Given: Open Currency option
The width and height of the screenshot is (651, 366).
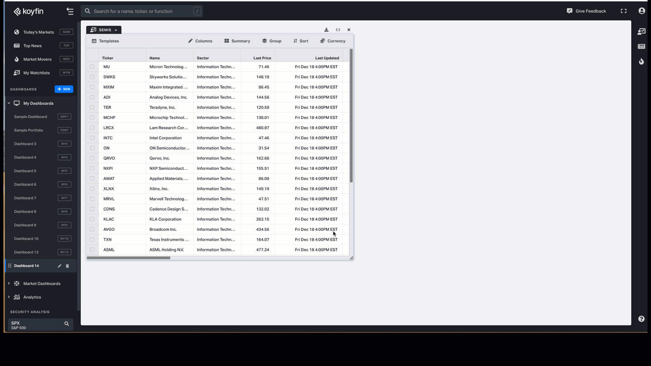Looking at the screenshot, I should pos(333,41).
